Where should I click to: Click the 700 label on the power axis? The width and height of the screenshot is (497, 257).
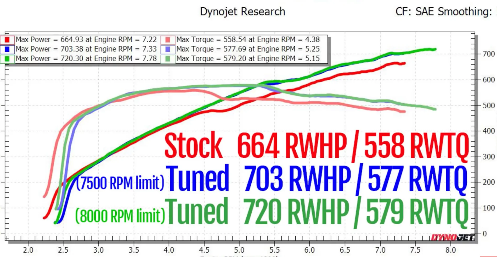[489, 54]
